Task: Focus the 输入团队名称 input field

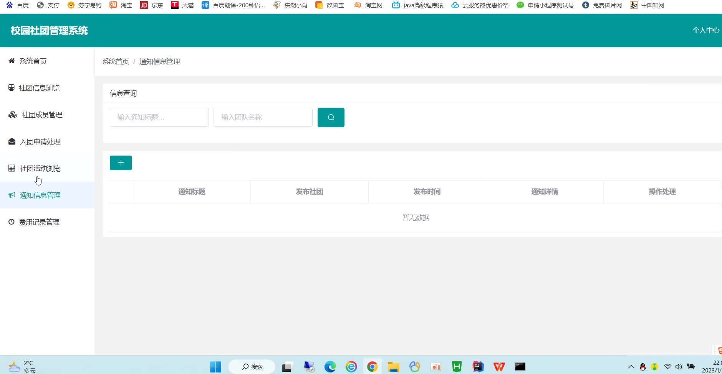Action: (x=263, y=117)
